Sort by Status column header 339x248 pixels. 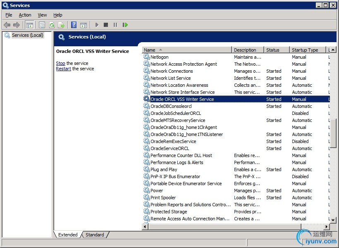coord(277,50)
